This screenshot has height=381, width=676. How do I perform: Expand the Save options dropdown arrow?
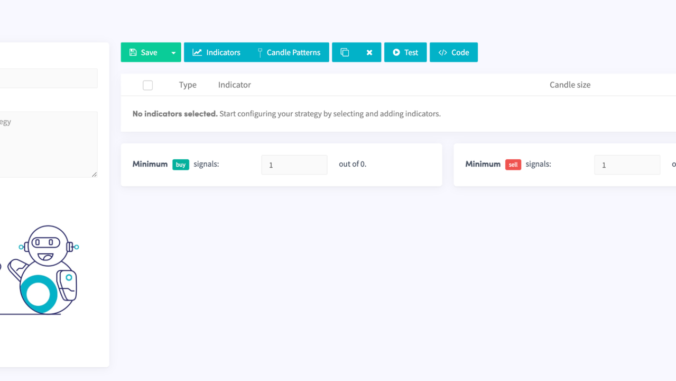(x=173, y=52)
